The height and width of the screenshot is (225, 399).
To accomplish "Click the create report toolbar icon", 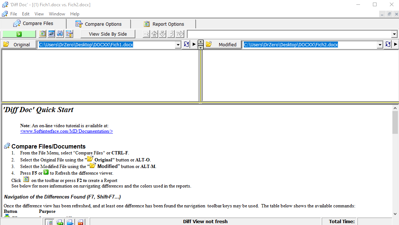I will (43, 33).
